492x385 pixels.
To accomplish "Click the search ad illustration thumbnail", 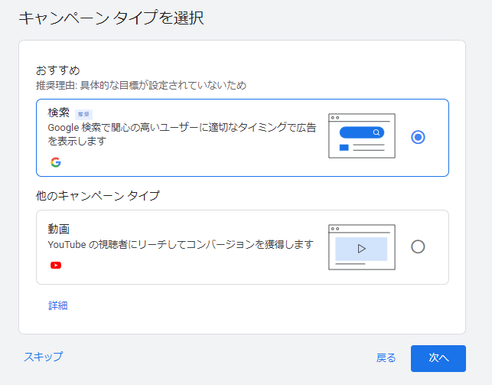I will (361, 136).
